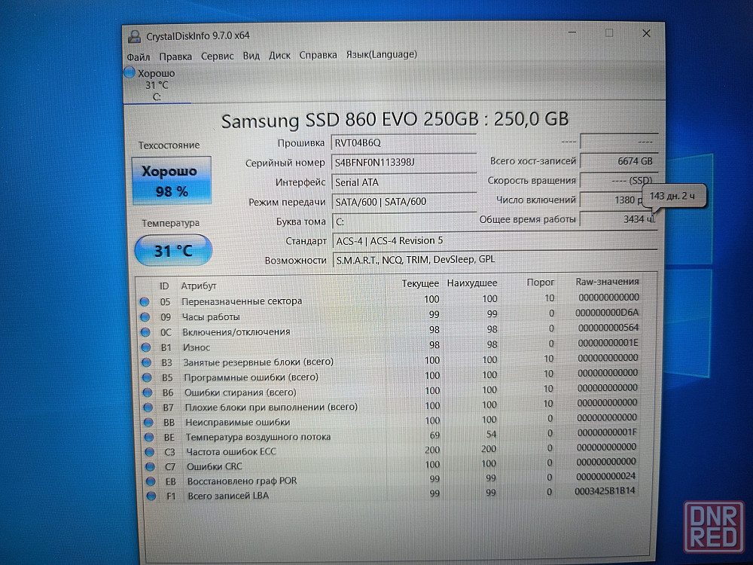
Task: Open the Сервис menu
Action: point(218,56)
